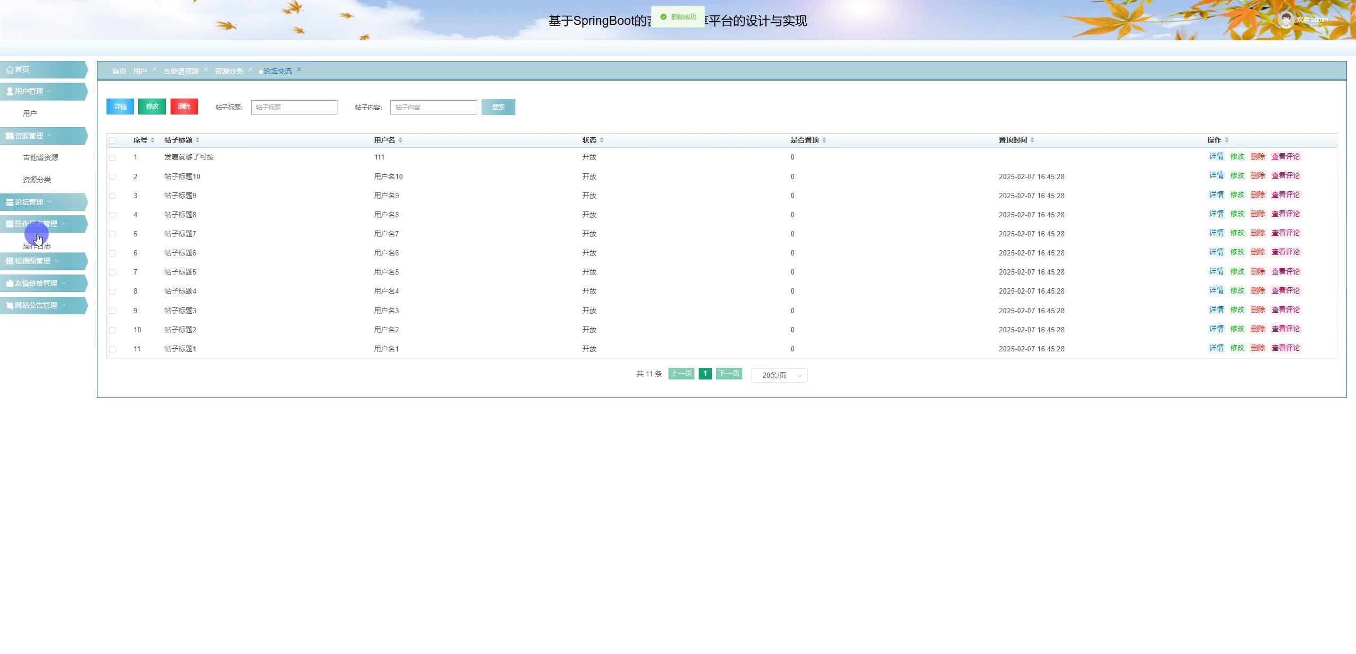Click the home icon in sidebar
The image size is (1356, 654).
point(10,70)
